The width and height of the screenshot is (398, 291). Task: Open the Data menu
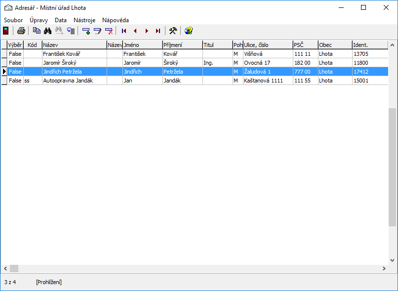click(x=61, y=20)
